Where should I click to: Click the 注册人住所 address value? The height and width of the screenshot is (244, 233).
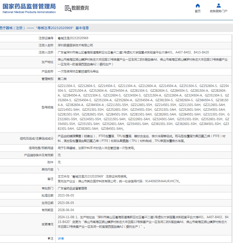pyautogui.click(x=133, y=53)
